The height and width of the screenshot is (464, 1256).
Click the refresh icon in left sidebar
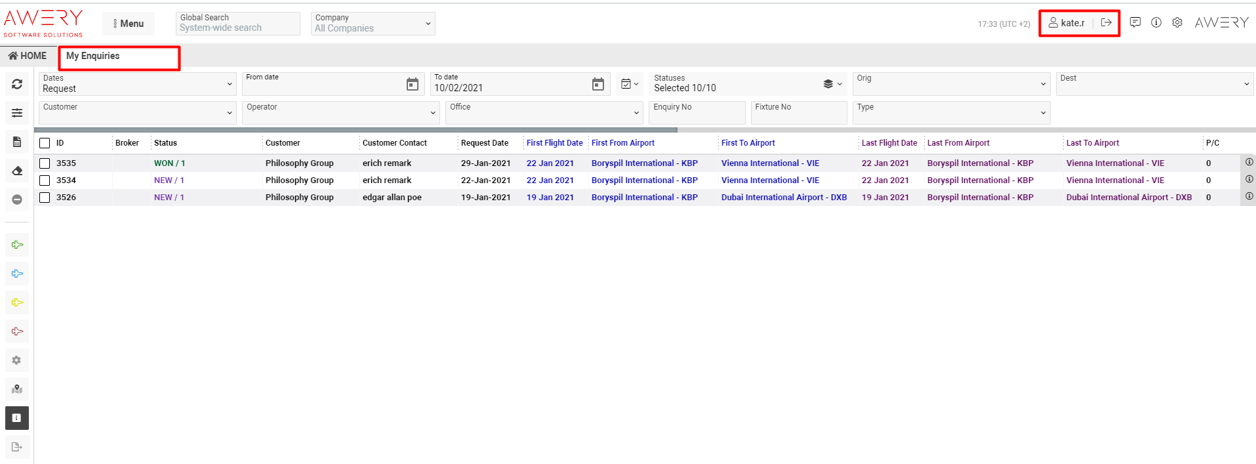pyautogui.click(x=17, y=84)
